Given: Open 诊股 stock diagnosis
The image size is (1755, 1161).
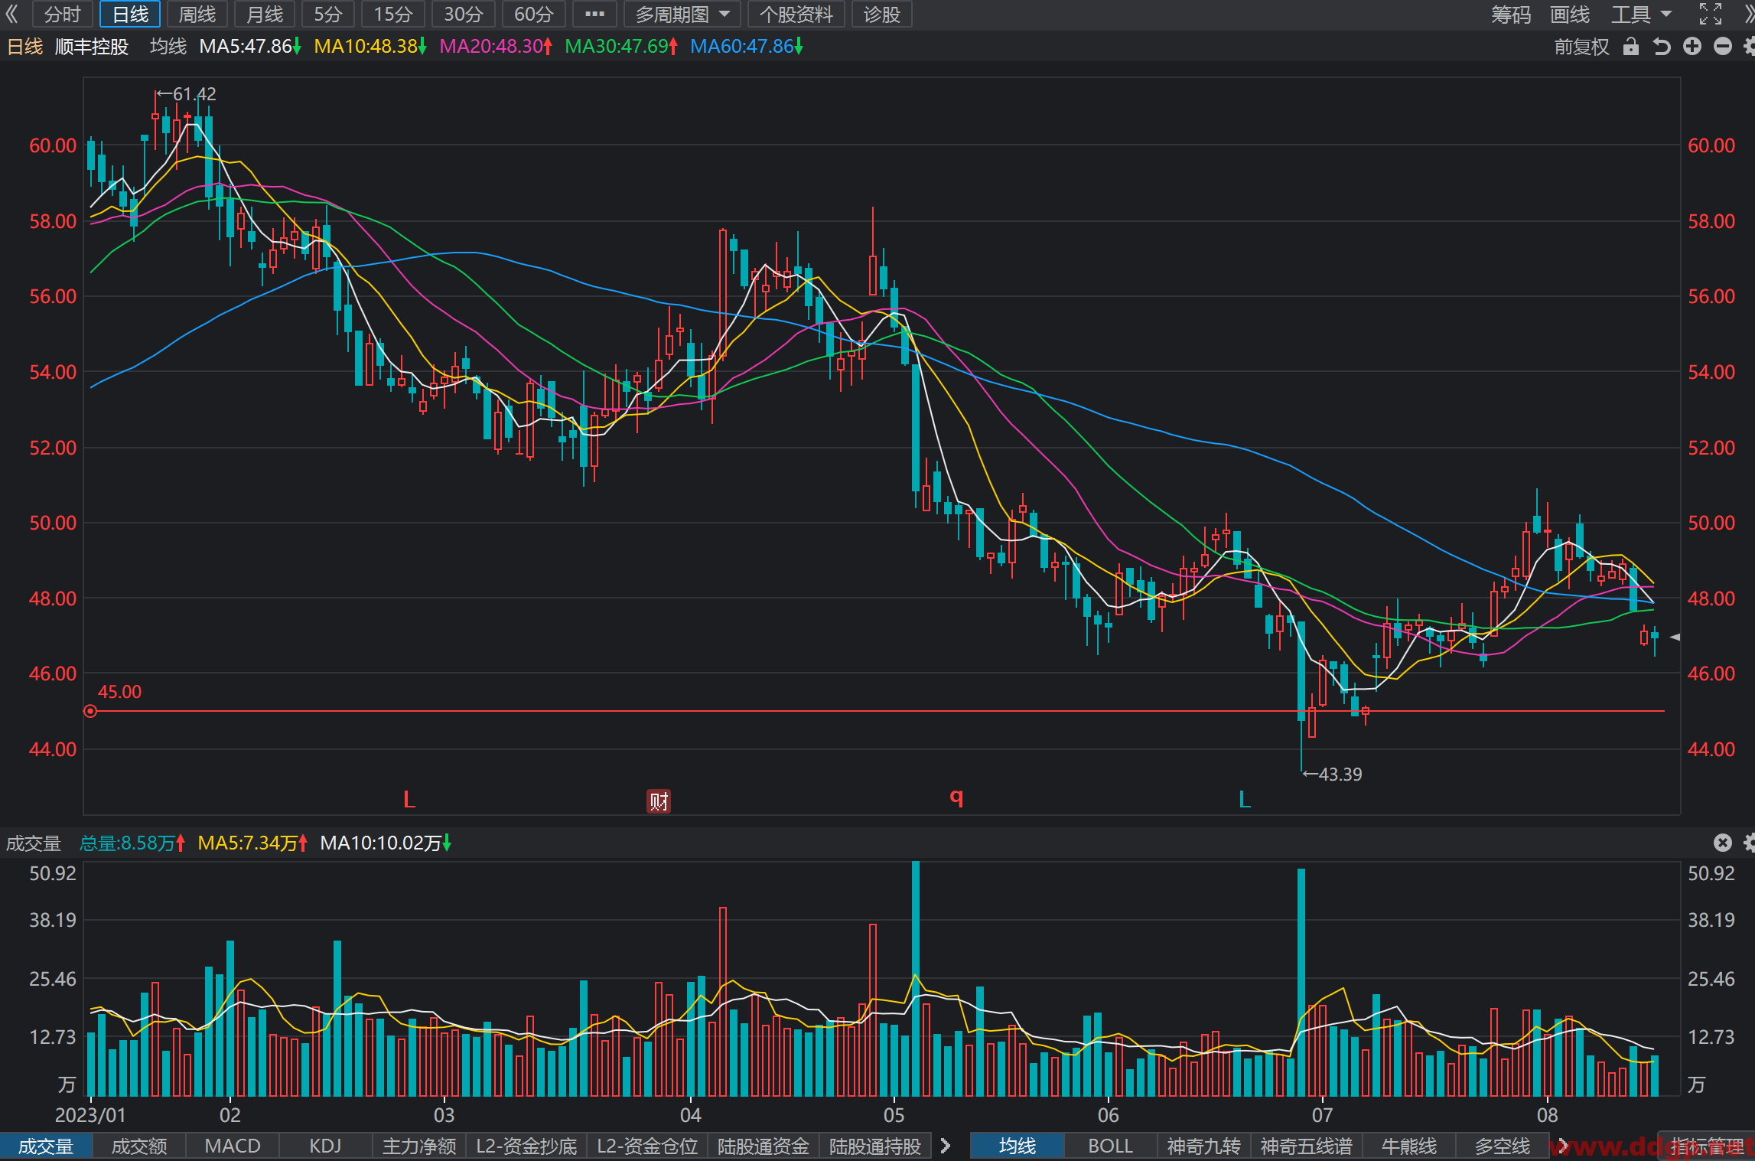Looking at the screenshot, I should (x=882, y=15).
